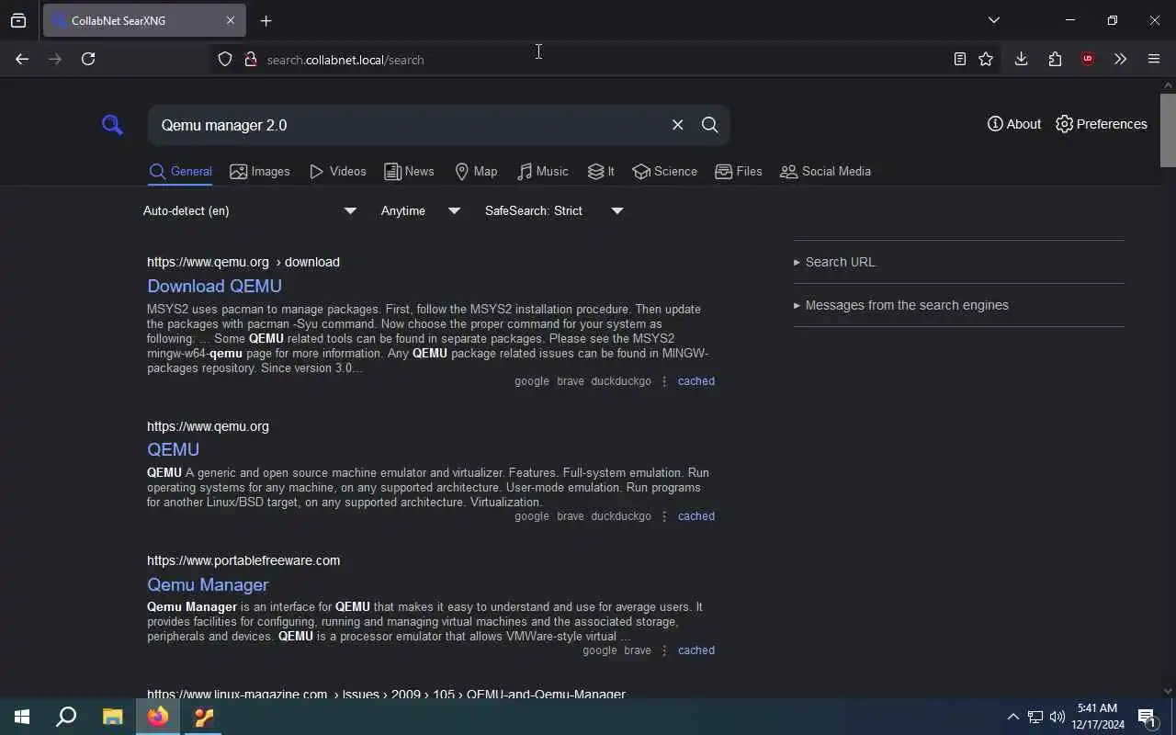Open the extensions panel

(1055, 59)
